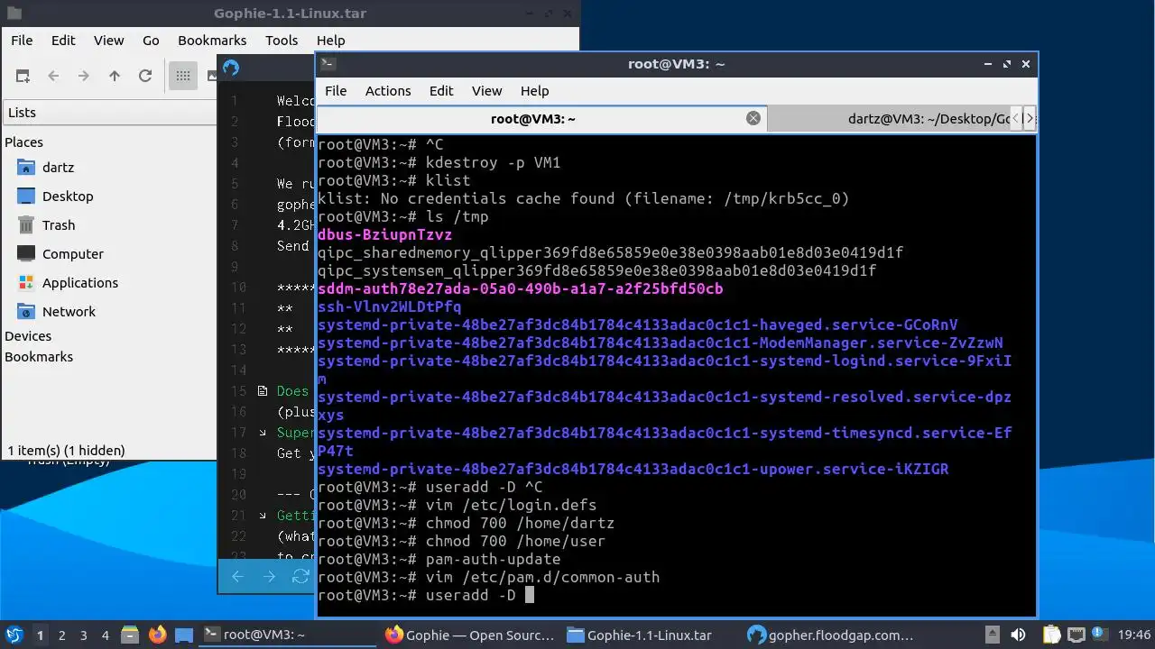Go back in the file manager
Screen dimensions: 1155x649
pyautogui.click(x=53, y=76)
